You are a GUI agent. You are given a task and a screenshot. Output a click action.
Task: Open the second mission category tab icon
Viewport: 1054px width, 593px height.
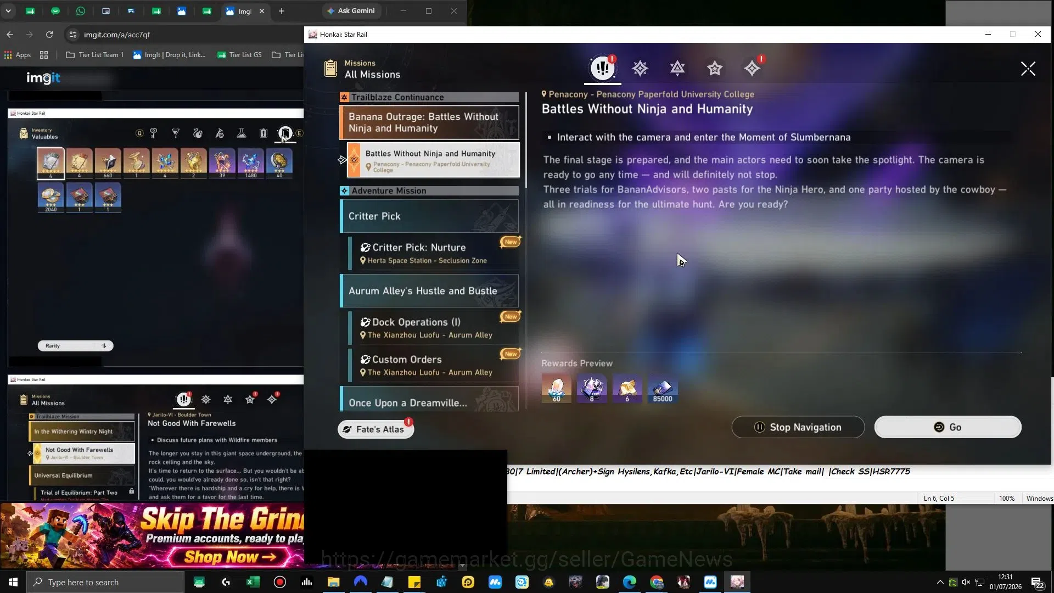click(x=640, y=68)
